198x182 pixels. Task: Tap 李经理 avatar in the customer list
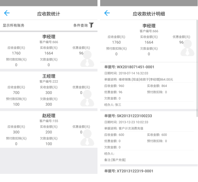87,59
